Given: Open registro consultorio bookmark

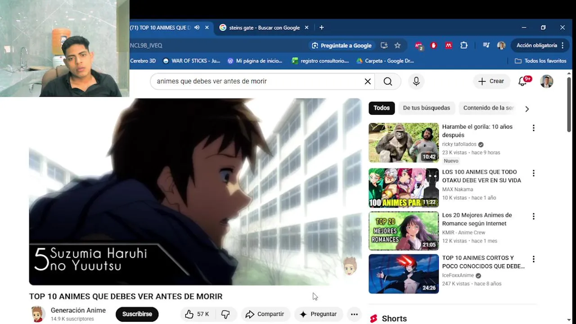Looking at the screenshot, I should coord(320,61).
